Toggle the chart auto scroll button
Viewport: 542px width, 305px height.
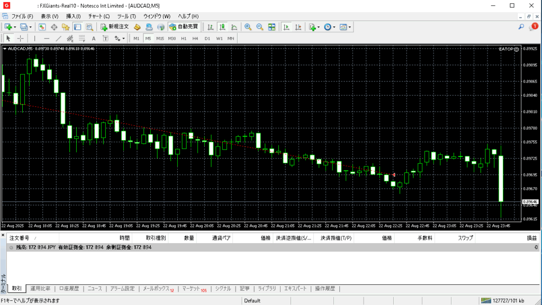tap(286, 27)
